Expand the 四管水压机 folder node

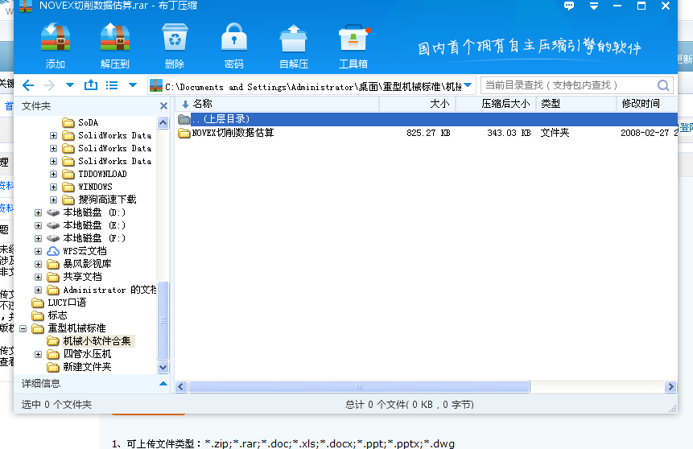(38, 354)
